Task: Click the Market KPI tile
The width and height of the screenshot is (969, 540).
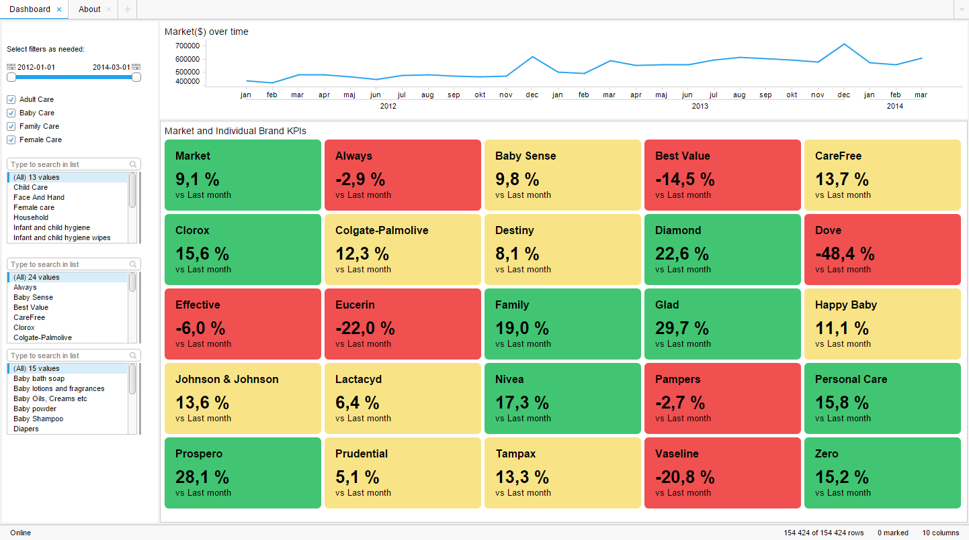Action: (243, 175)
